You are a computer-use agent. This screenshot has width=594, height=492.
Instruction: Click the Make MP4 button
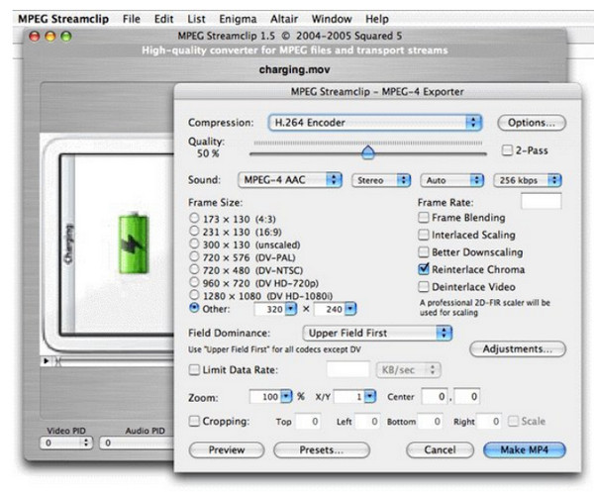coord(525,450)
